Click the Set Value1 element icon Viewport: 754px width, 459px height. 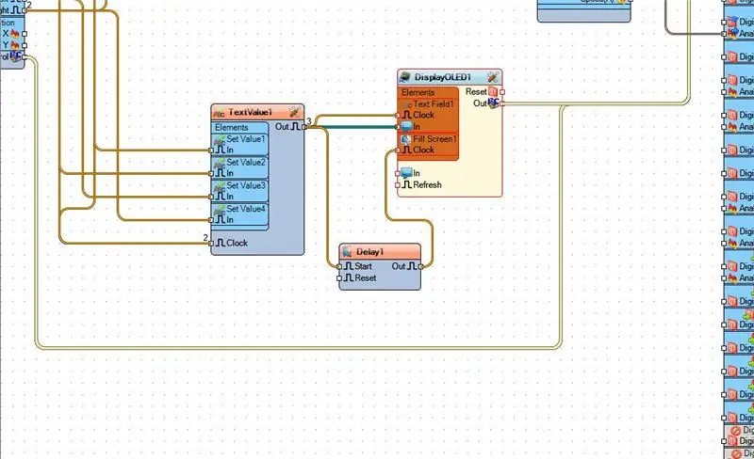(x=220, y=140)
